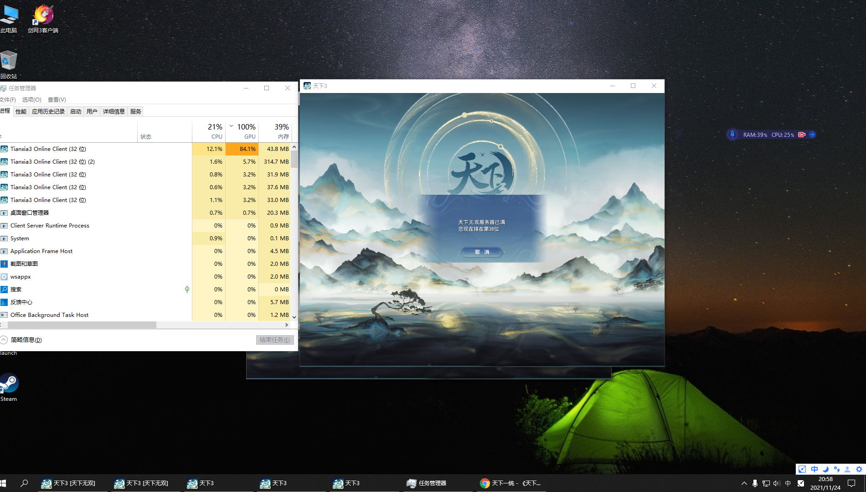Toggle punctuation mode in IME toolbar
Viewport: 866px width, 492px height.
pyautogui.click(x=836, y=469)
